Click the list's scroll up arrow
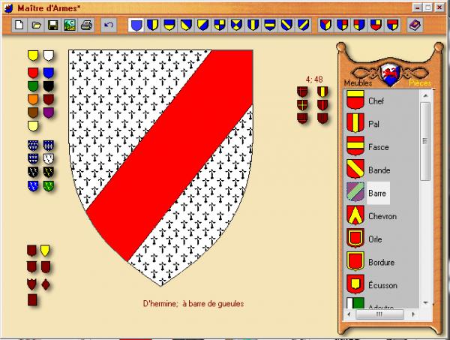The image size is (450, 340). [x=425, y=95]
